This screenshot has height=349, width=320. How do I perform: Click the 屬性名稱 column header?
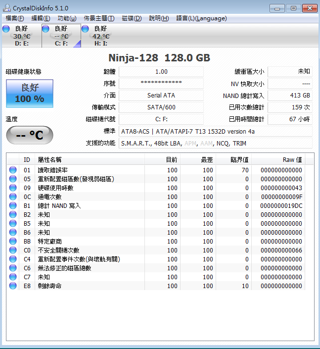(90, 159)
